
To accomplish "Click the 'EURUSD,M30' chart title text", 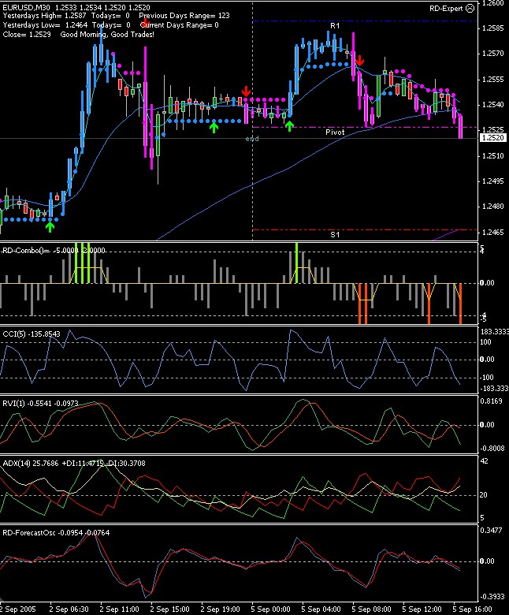I will [x=27, y=7].
